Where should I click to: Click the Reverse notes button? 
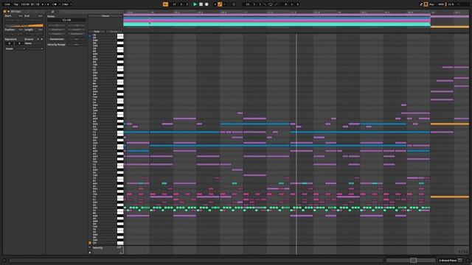(x=57, y=29)
